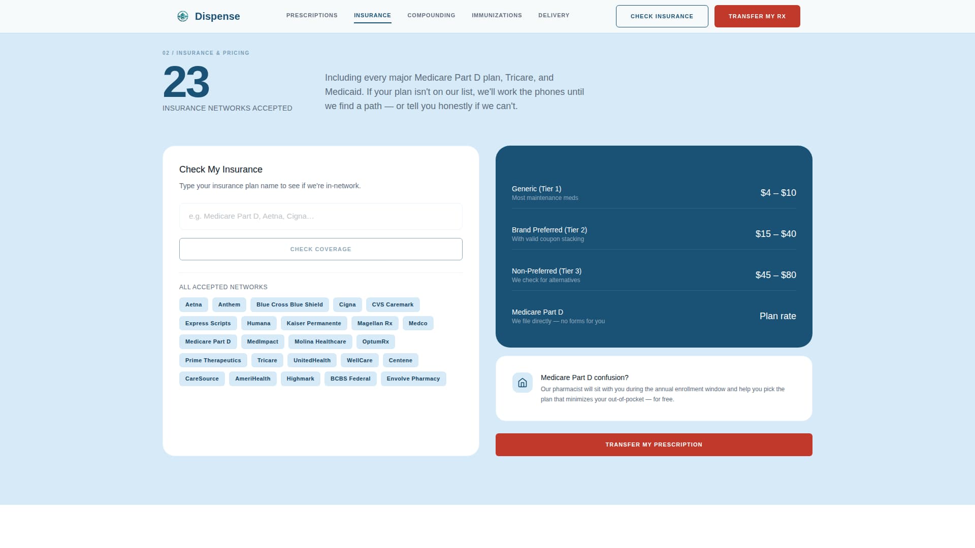Click the Dispense logo icon
This screenshot has width=975, height=548.
[183, 16]
